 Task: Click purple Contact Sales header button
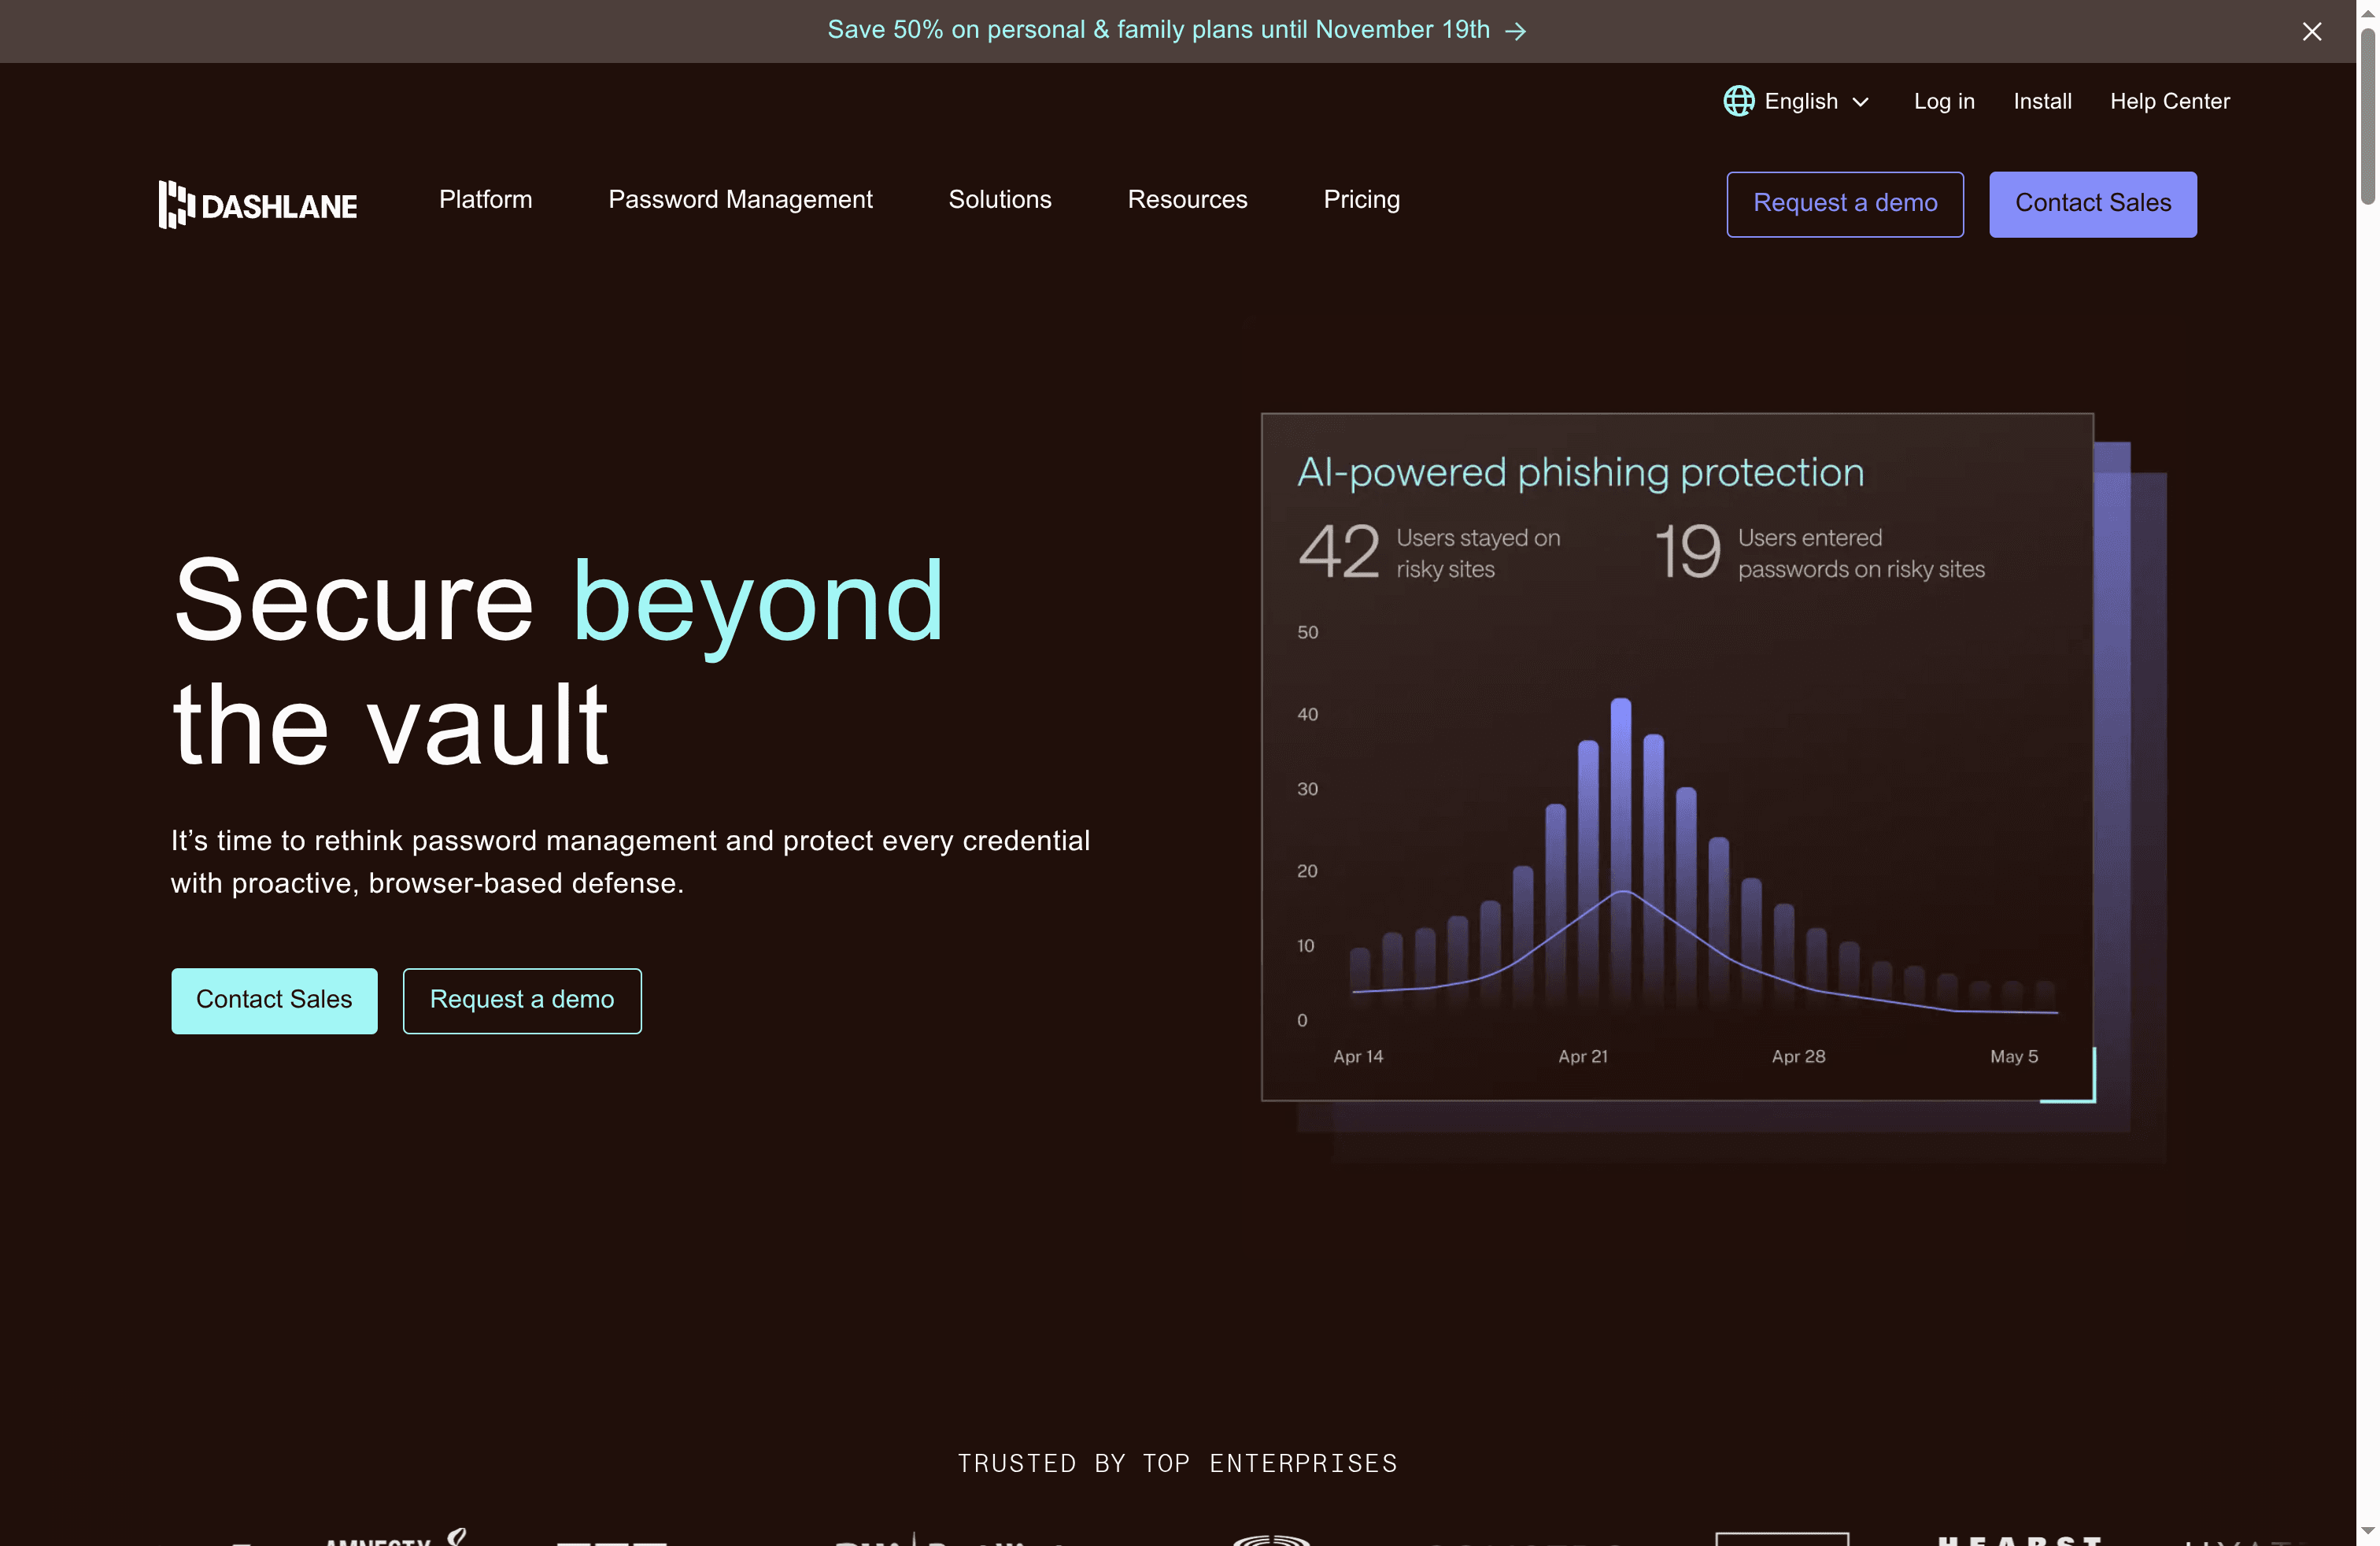click(x=2093, y=204)
